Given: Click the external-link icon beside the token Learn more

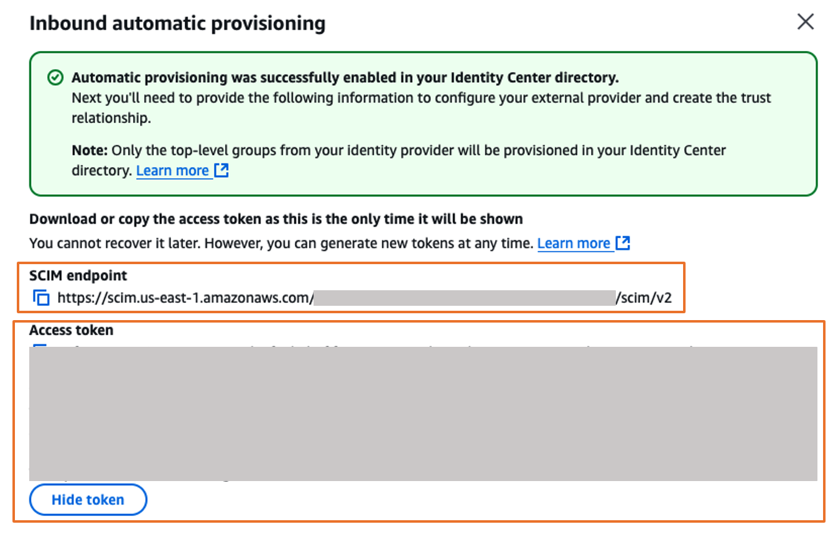Looking at the screenshot, I should (623, 242).
